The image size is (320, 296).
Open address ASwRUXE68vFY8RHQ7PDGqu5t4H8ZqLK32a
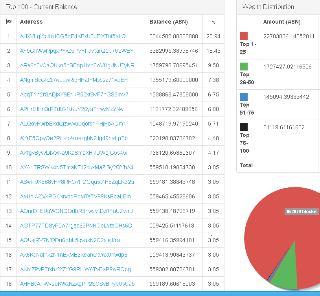coord(77,182)
